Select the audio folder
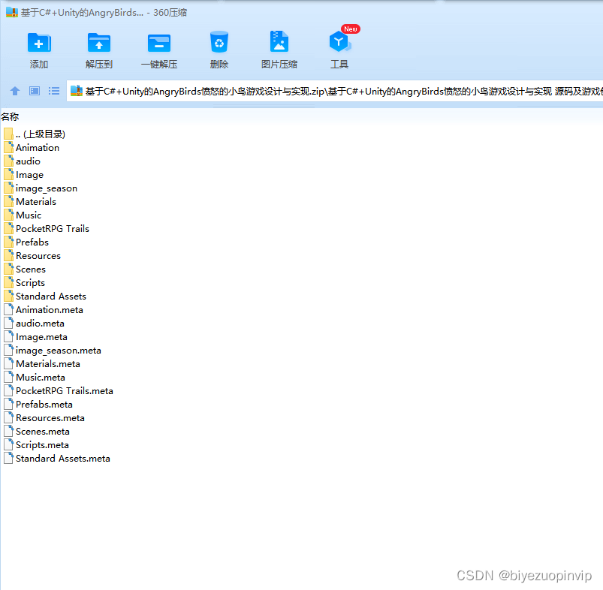The image size is (603, 590). point(22,161)
